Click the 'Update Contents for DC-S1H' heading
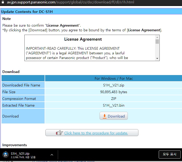The height and width of the screenshot is (162, 182). (27, 12)
